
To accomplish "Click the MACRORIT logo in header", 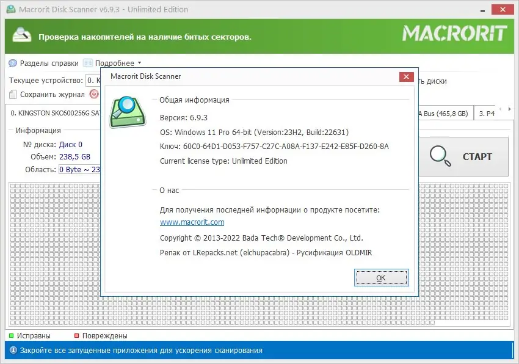I will click(454, 34).
